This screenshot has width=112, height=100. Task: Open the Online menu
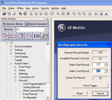click(11, 8)
